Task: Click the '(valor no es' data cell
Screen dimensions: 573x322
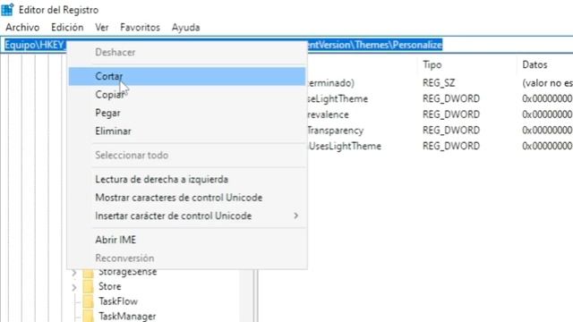Action: (547, 83)
